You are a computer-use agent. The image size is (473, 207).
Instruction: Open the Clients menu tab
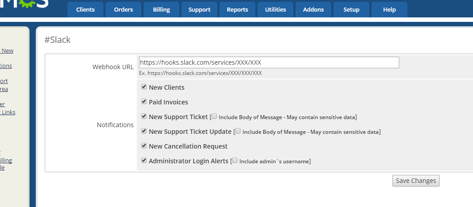point(85,9)
